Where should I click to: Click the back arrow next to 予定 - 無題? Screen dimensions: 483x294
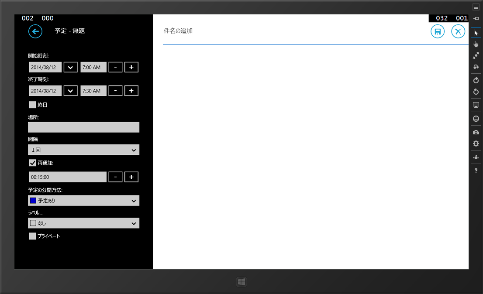[x=35, y=31]
